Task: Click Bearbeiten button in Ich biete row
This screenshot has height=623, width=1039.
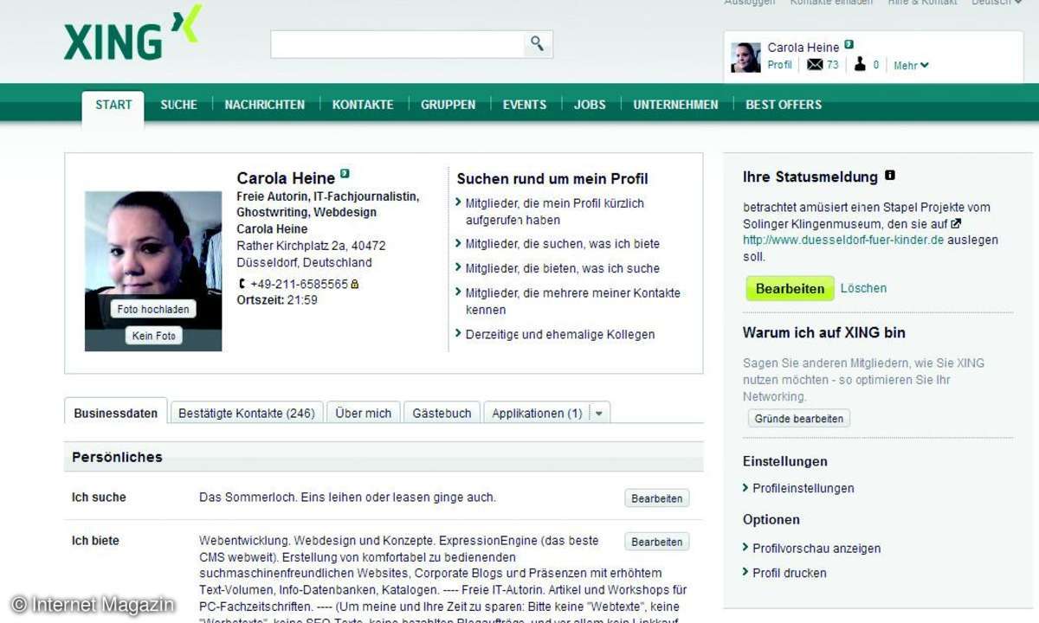Action: [657, 542]
